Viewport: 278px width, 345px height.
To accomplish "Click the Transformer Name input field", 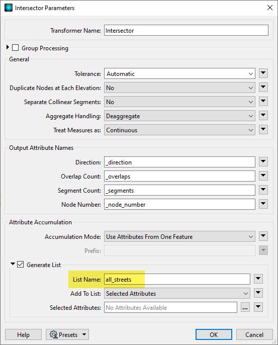I will coord(186,30).
